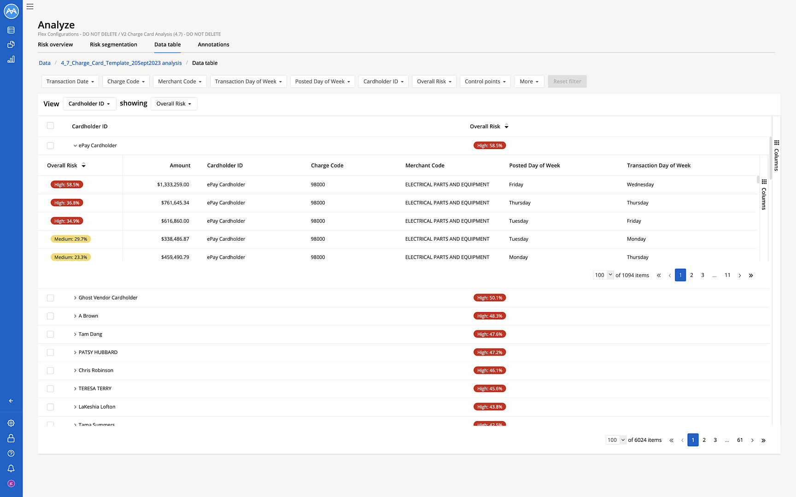This screenshot has height=497, width=796.
Task: Toggle select-all checkbox in header
Action: [50, 126]
